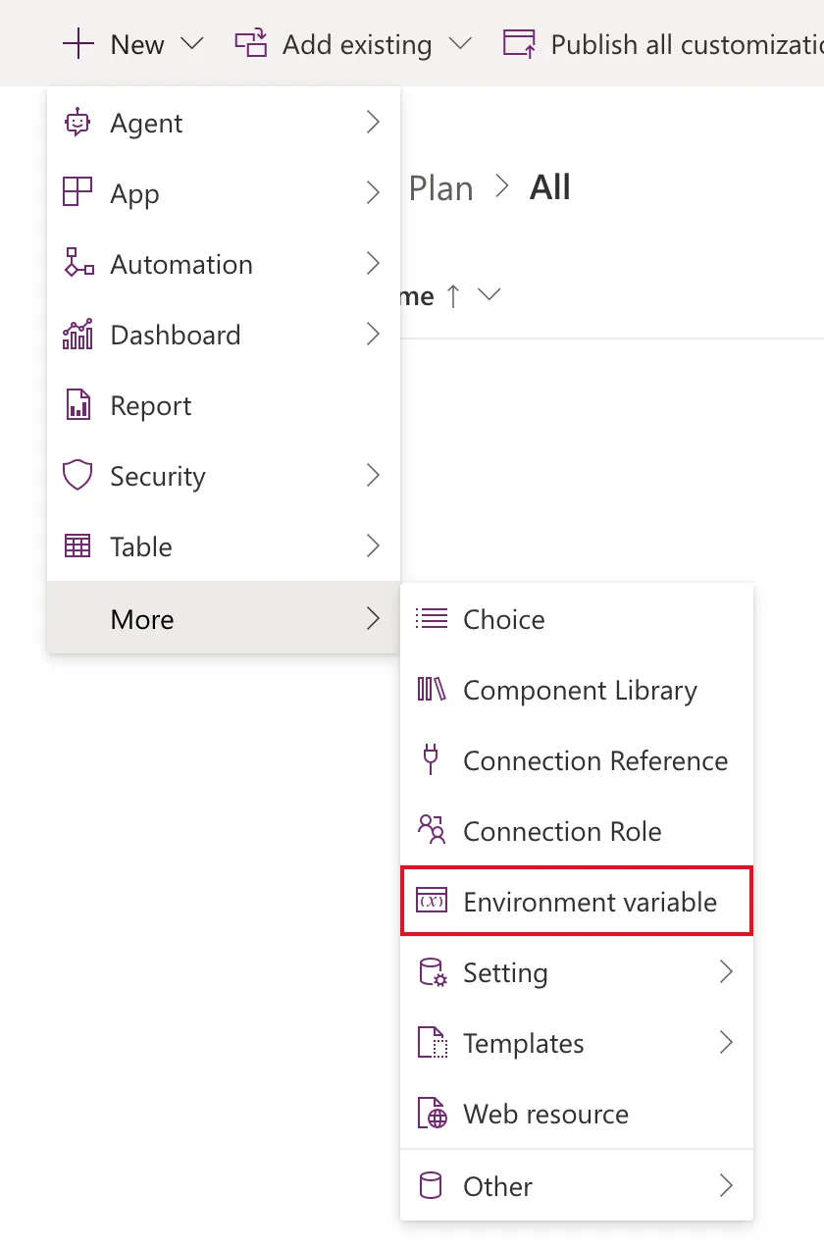Expand the App submenu arrow
This screenshot has width=824, height=1248.
pos(373,193)
